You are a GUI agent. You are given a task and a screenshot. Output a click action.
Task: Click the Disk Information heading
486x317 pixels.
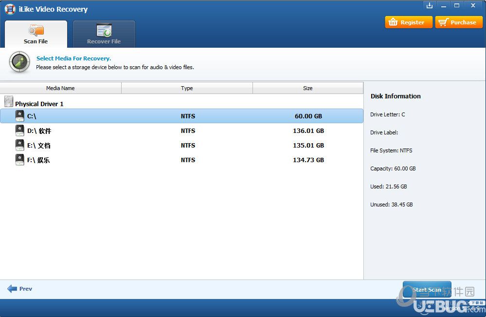click(396, 96)
